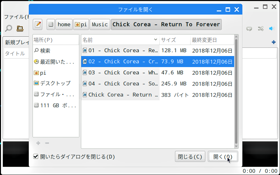Click the 128.1 MB size cell
The height and width of the screenshot is (175, 280).
coord(174,51)
